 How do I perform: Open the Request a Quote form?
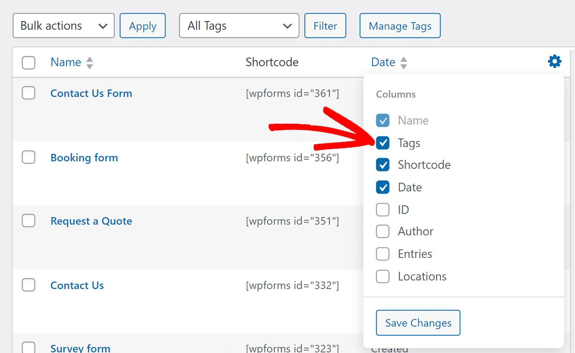tap(91, 221)
